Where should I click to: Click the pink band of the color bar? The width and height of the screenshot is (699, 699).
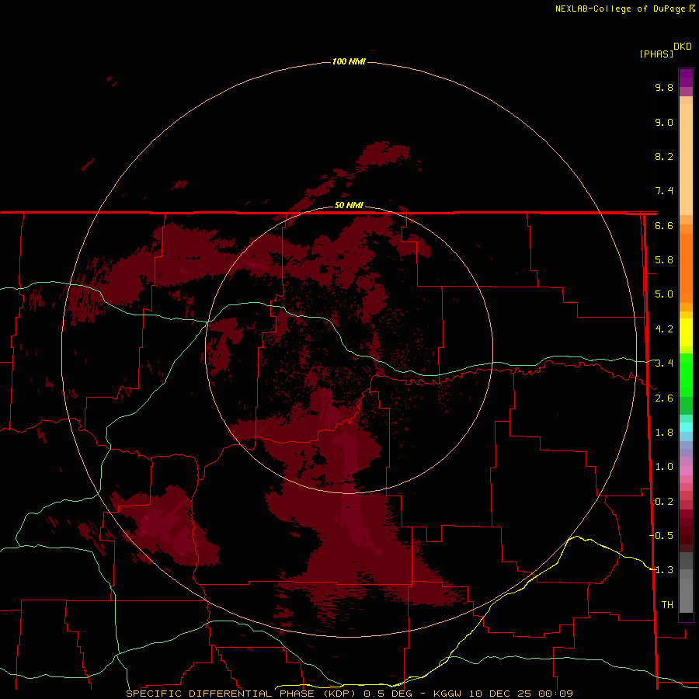tap(686, 471)
